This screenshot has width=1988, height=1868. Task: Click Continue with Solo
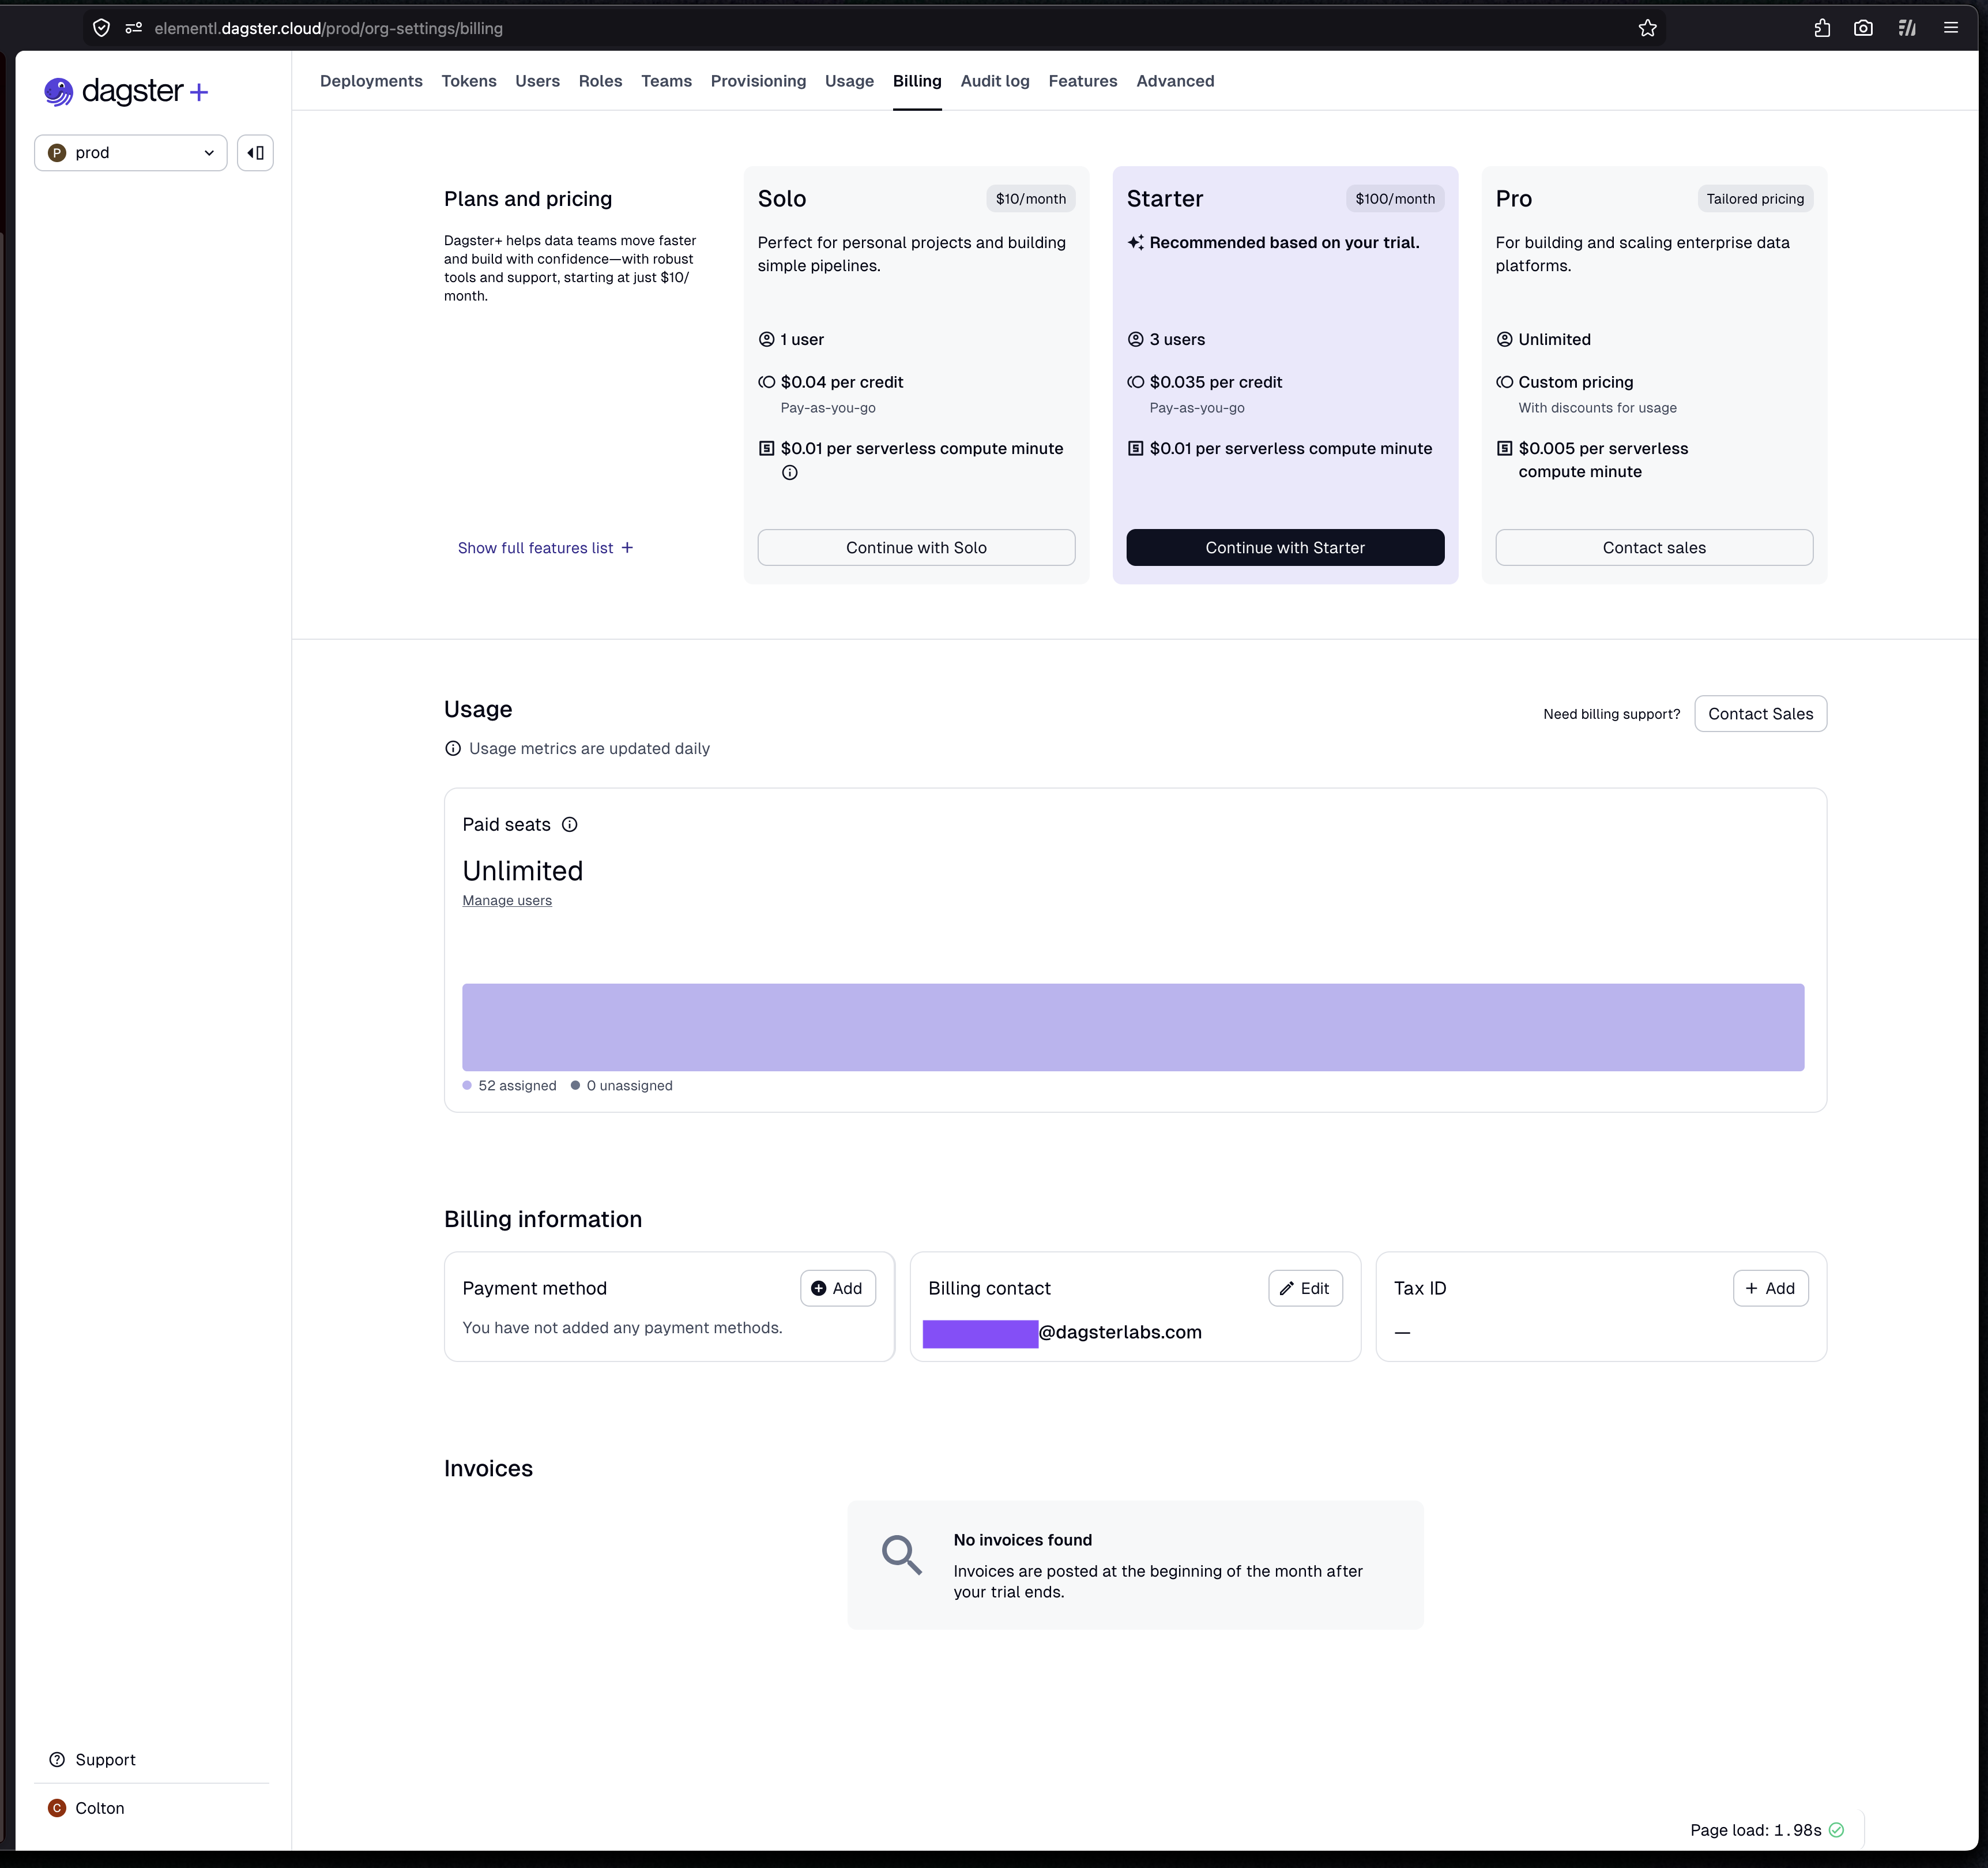[x=916, y=547]
